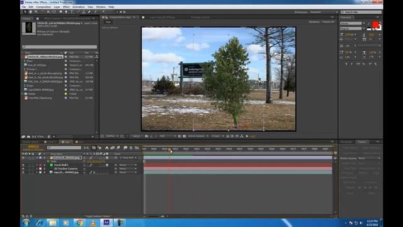Screen dimensions: 403x227
Task: Select the Rotation tool
Action: [42, 12]
